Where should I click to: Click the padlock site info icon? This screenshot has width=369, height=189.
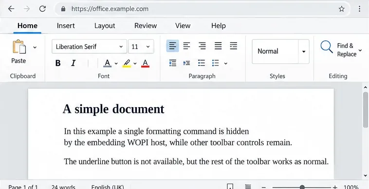[x=63, y=9]
